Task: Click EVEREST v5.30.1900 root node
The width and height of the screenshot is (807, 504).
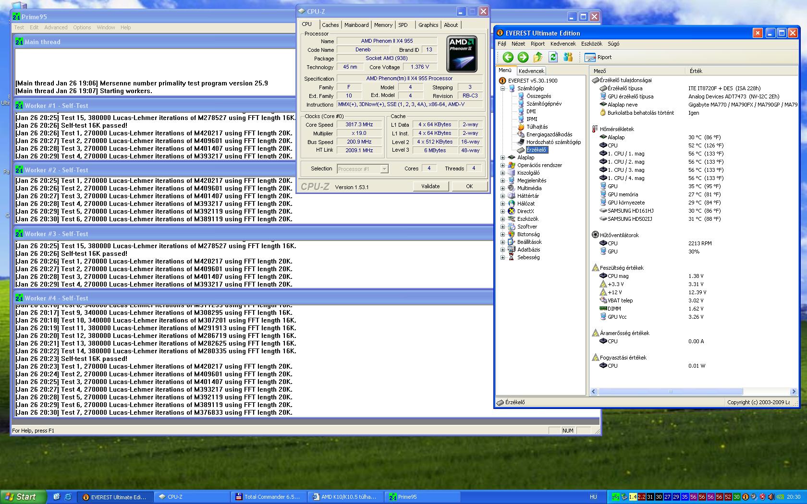Action: pos(528,81)
